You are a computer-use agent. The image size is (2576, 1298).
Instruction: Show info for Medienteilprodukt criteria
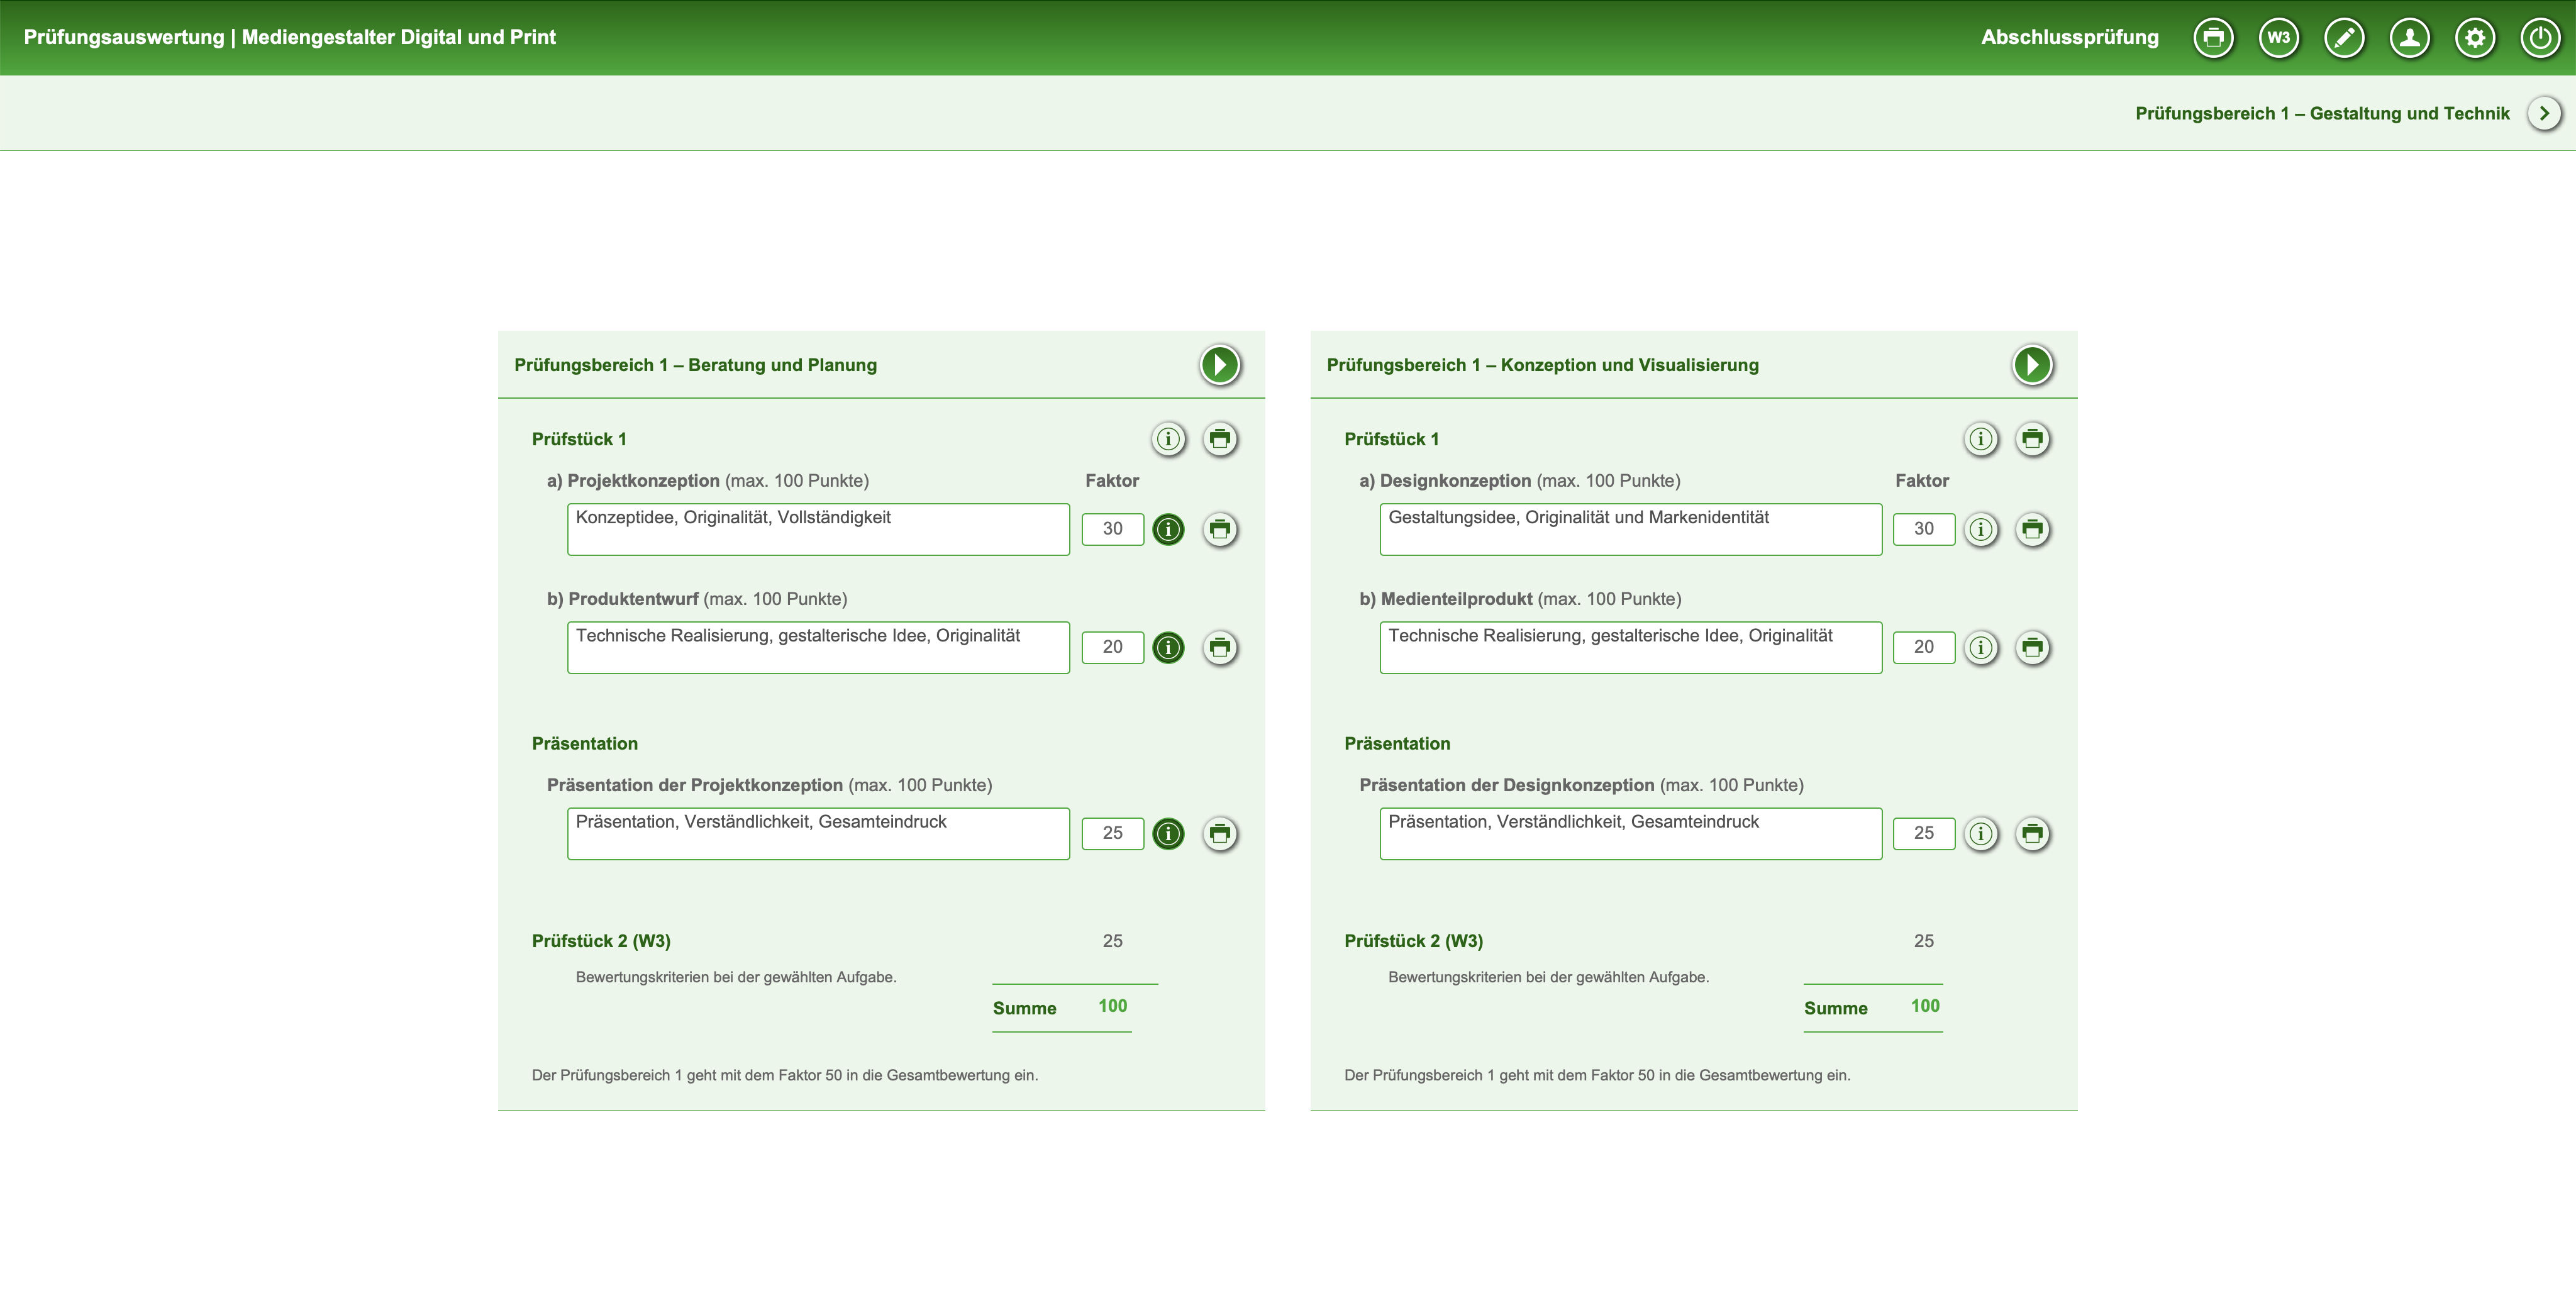tap(1980, 647)
